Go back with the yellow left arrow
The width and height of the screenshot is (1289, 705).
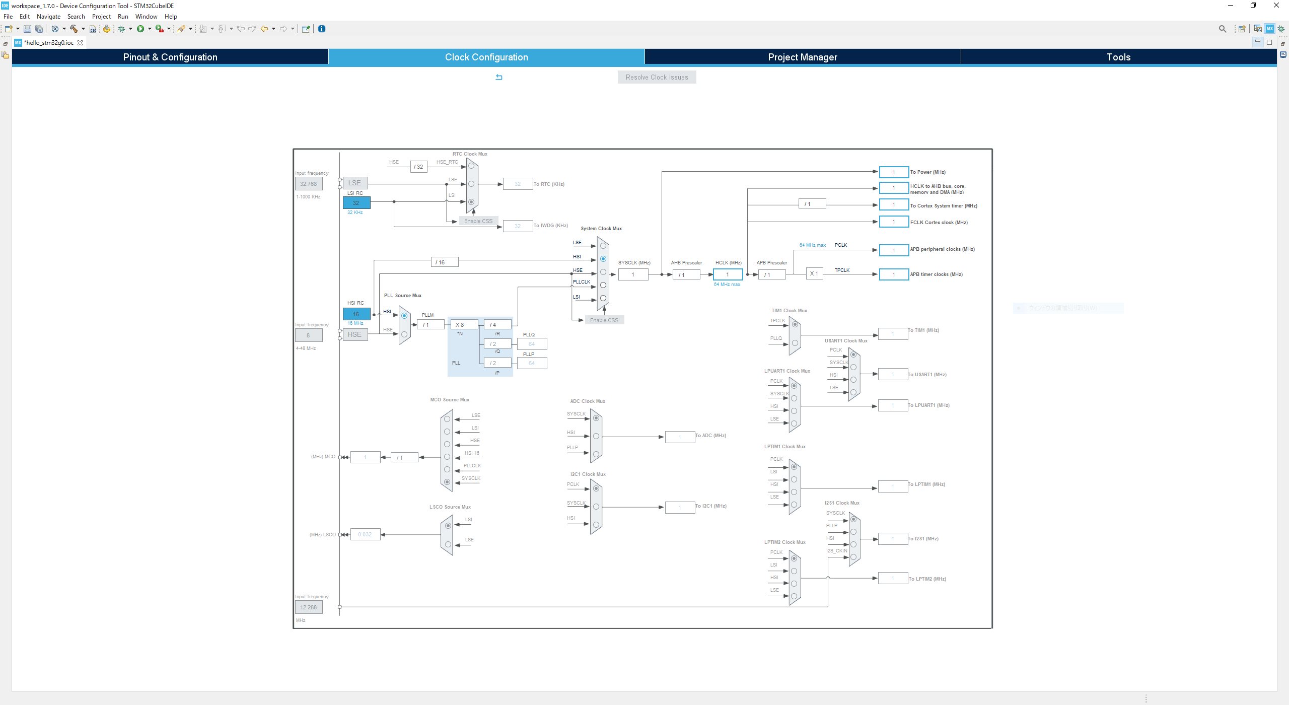tap(264, 29)
